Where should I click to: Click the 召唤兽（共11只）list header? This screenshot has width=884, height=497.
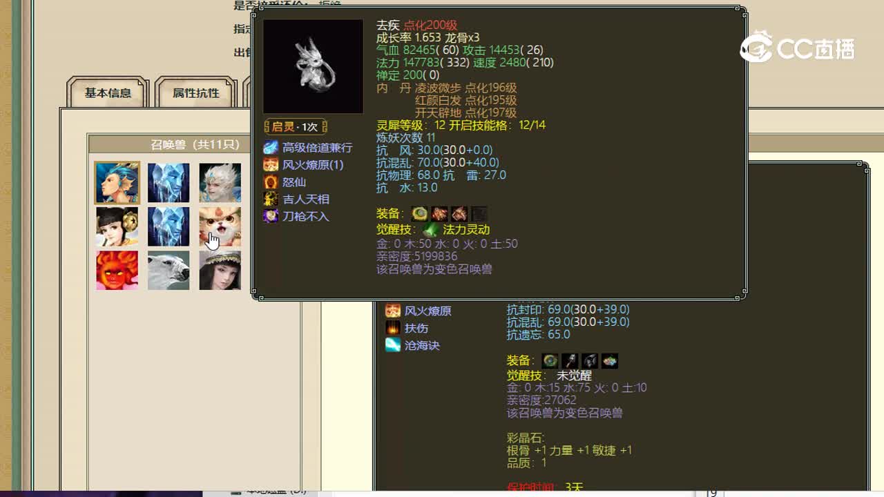click(x=195, y=144)
